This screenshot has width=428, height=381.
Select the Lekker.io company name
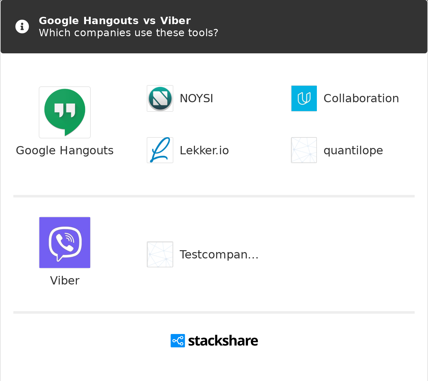(204, 150)
